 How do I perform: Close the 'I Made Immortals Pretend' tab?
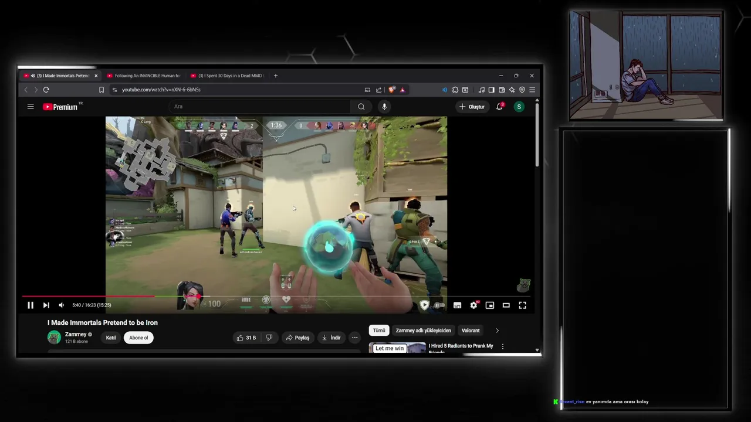coord(96,76)
